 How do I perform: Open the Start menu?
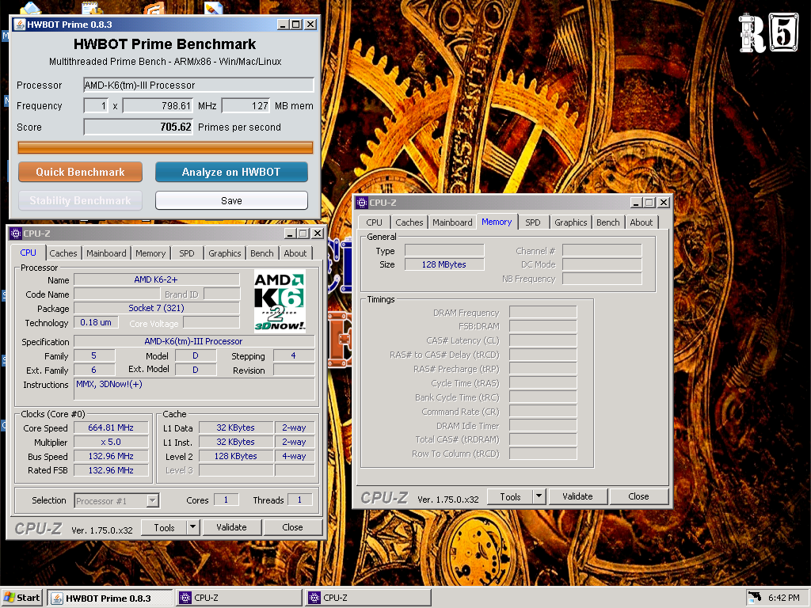pos(21,598)
